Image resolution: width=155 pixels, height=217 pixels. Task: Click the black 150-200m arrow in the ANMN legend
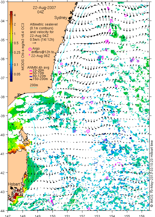(x=31, y=79)
